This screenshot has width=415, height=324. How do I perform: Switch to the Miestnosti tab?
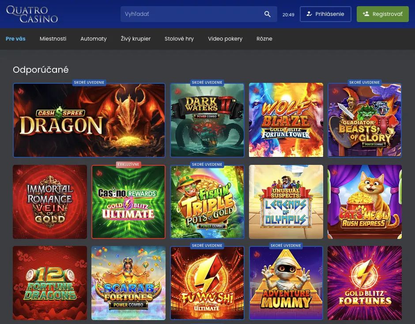53,39
